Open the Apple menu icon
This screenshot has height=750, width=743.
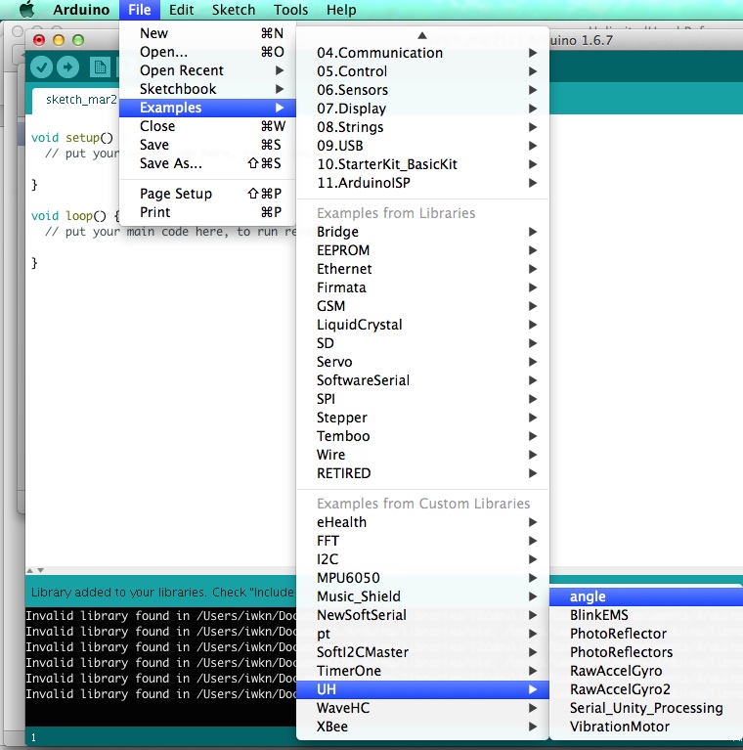tap(26, 10)
